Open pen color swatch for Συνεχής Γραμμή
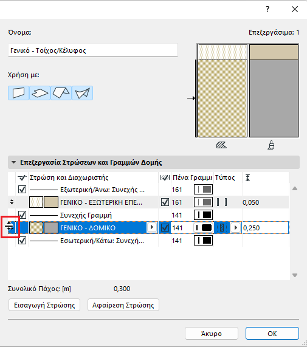The height and width of the screenshot is (347, 307). (204, 215)
